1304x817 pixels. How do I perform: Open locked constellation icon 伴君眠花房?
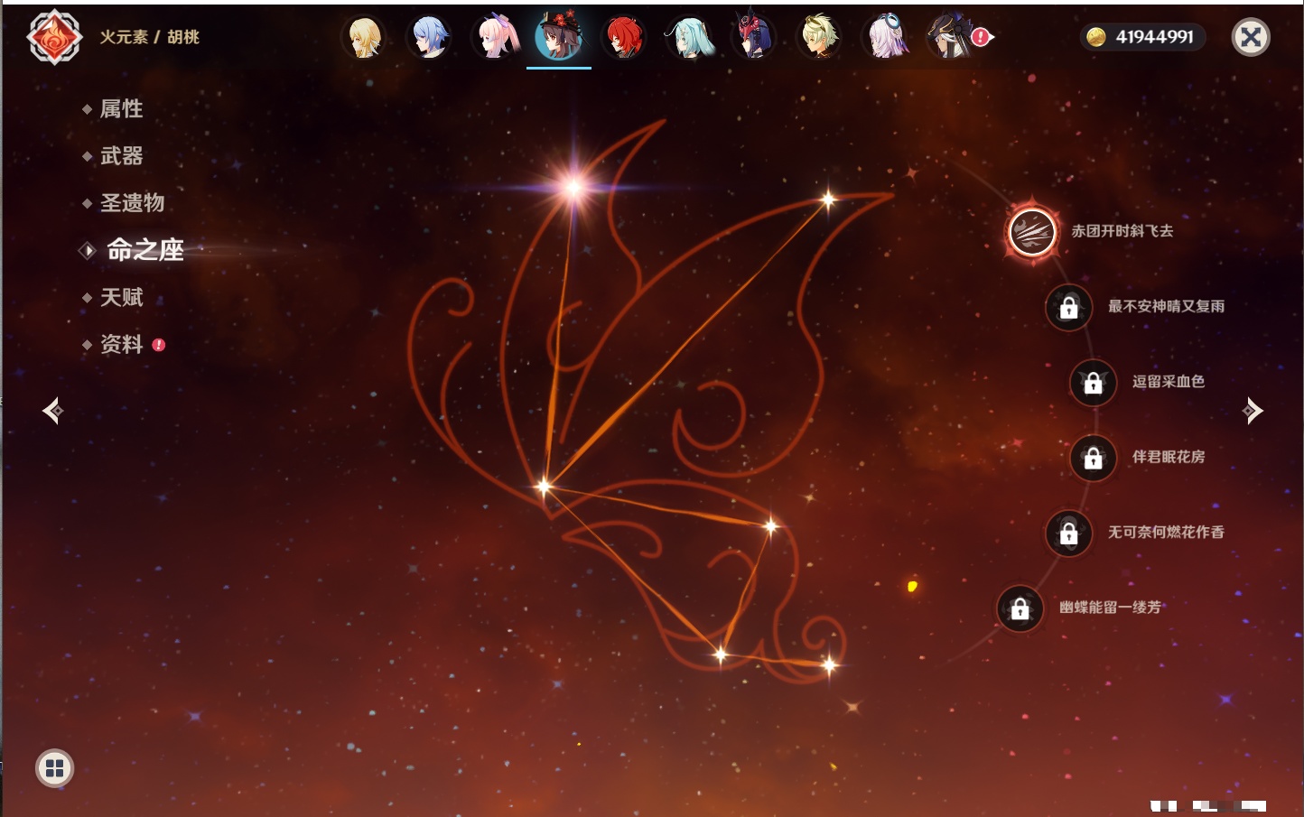pyautogui.click(x=1093, y=459)
